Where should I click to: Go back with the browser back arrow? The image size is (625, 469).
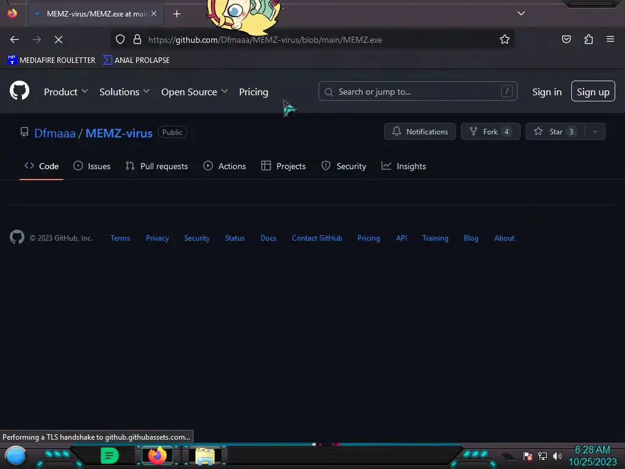(15, 40)
